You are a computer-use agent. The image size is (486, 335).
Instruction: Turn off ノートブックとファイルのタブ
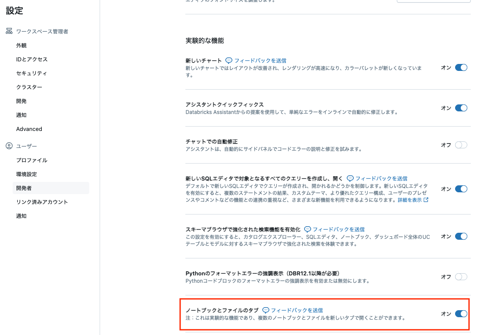461,313
